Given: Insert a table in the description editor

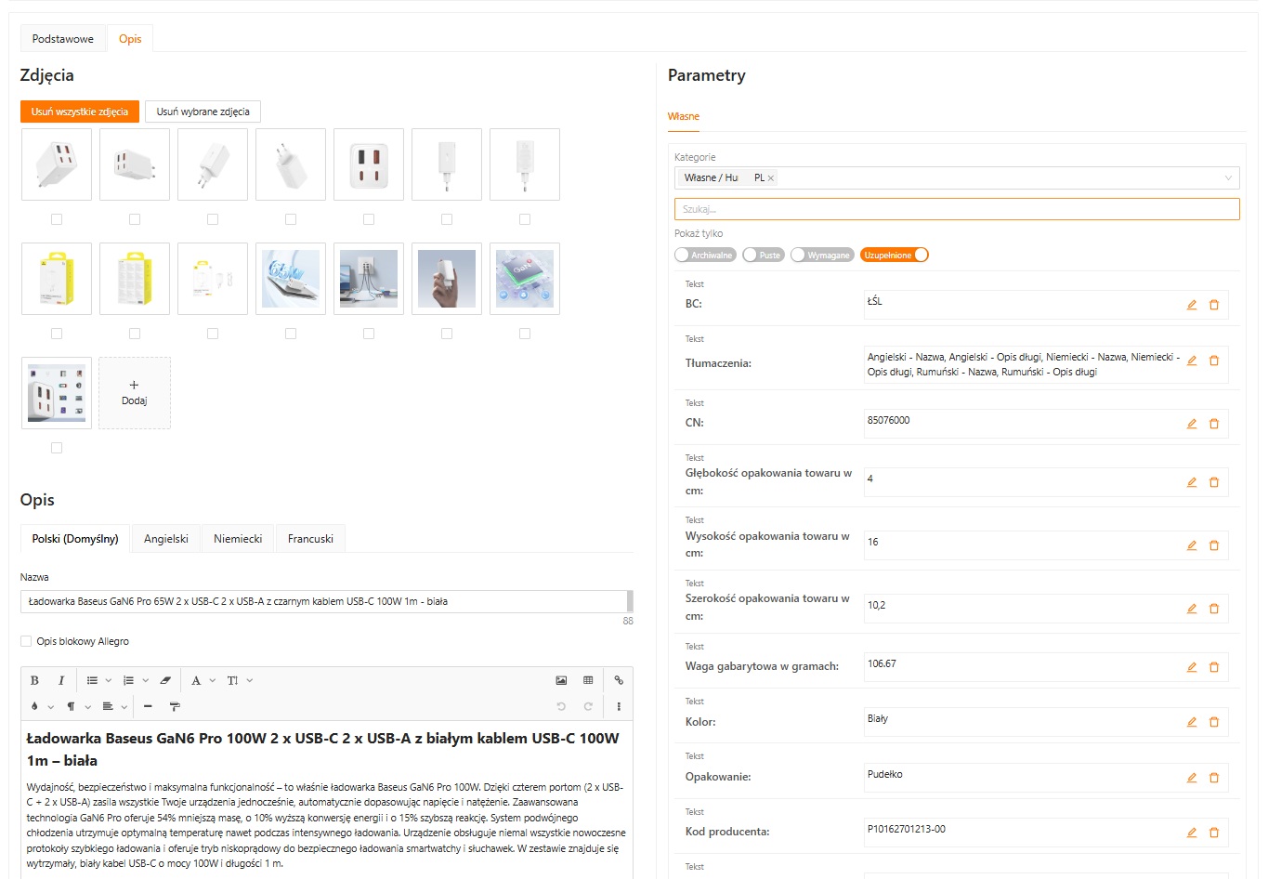Looking at the screenshot, I should [588, 680].
